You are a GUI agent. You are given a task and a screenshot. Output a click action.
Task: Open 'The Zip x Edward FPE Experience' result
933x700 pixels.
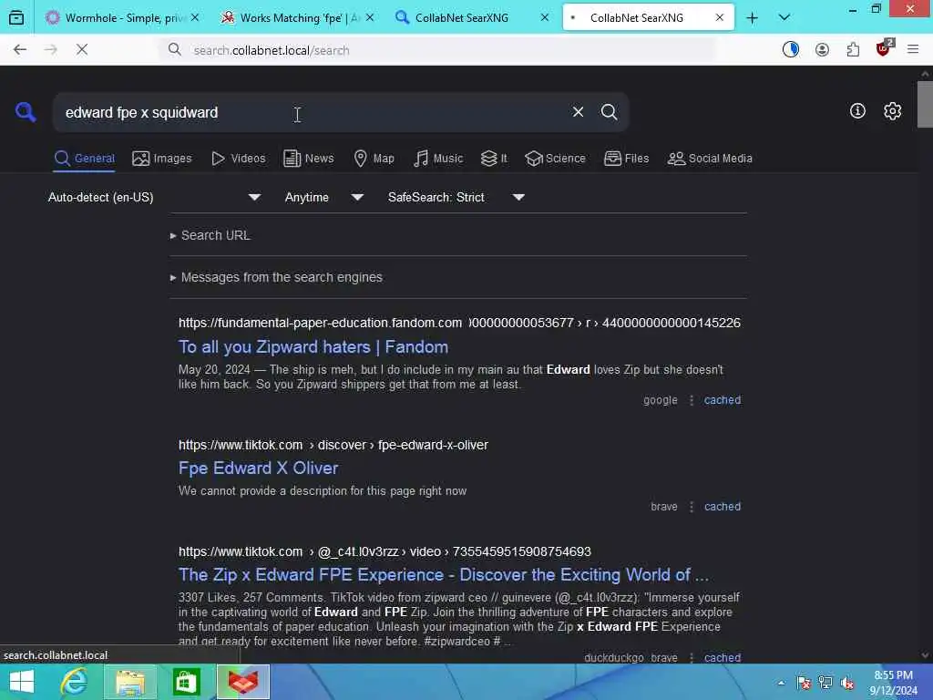pos(444,575)
